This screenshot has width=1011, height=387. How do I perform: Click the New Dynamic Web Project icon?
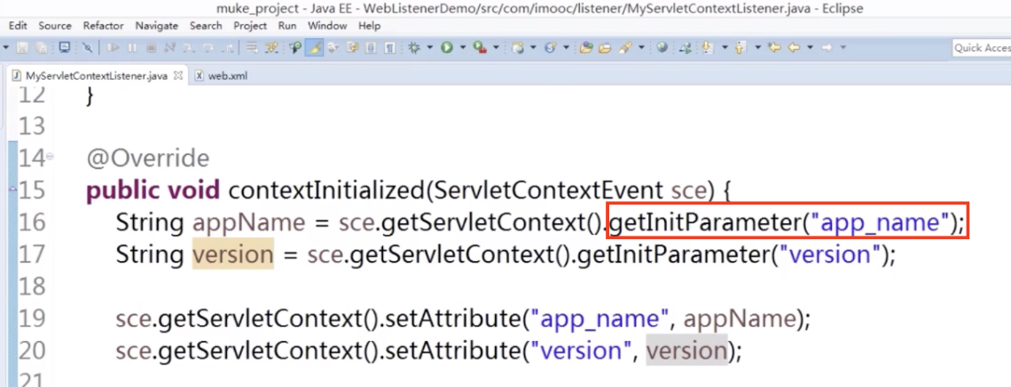[x=518, y=48]
